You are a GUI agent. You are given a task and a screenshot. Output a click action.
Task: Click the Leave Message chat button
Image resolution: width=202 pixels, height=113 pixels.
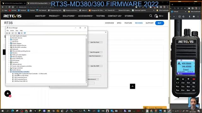(x=155, y=108)
